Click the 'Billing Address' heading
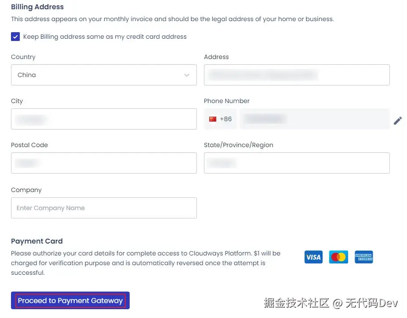Viewport: 407px width, 318px height. click(37, 7)
